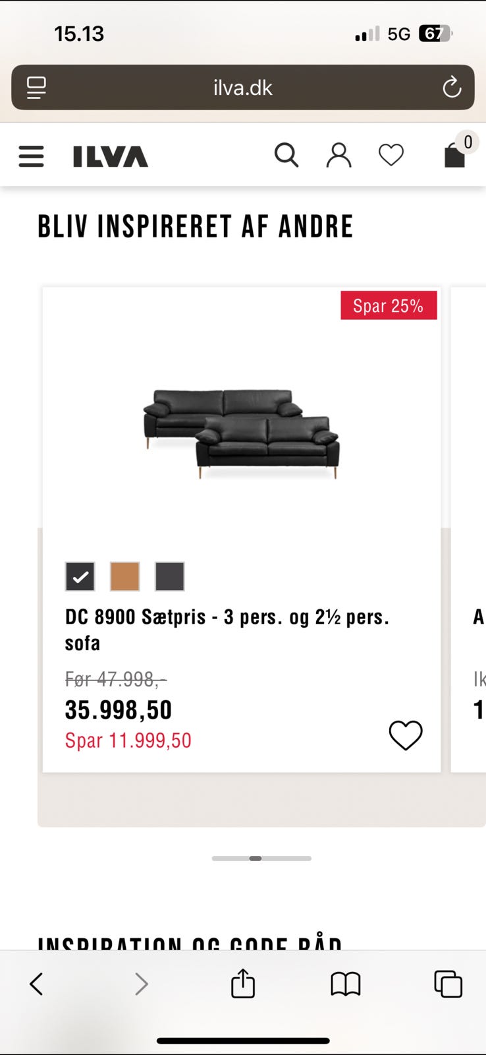Open Safari page settings icon
Screen dimensions: 486x1055
(36, 87)
